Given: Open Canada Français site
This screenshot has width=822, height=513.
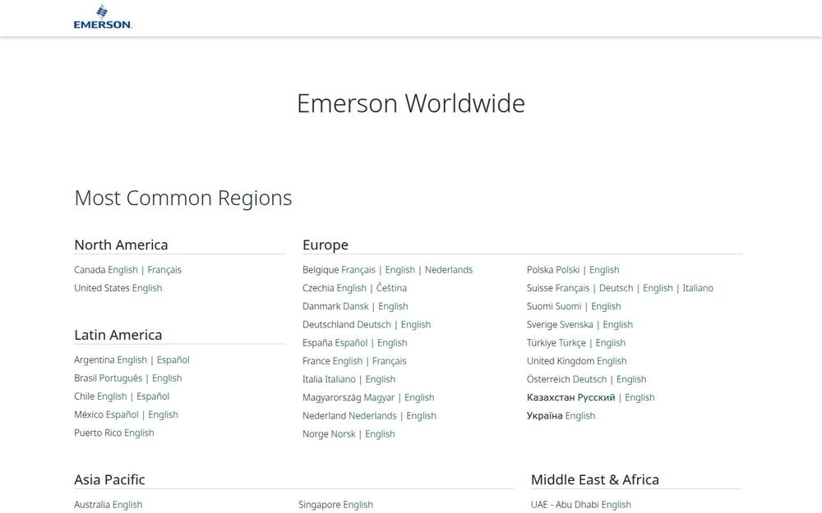Looking at the screenshot, I should tap(164, 270).
